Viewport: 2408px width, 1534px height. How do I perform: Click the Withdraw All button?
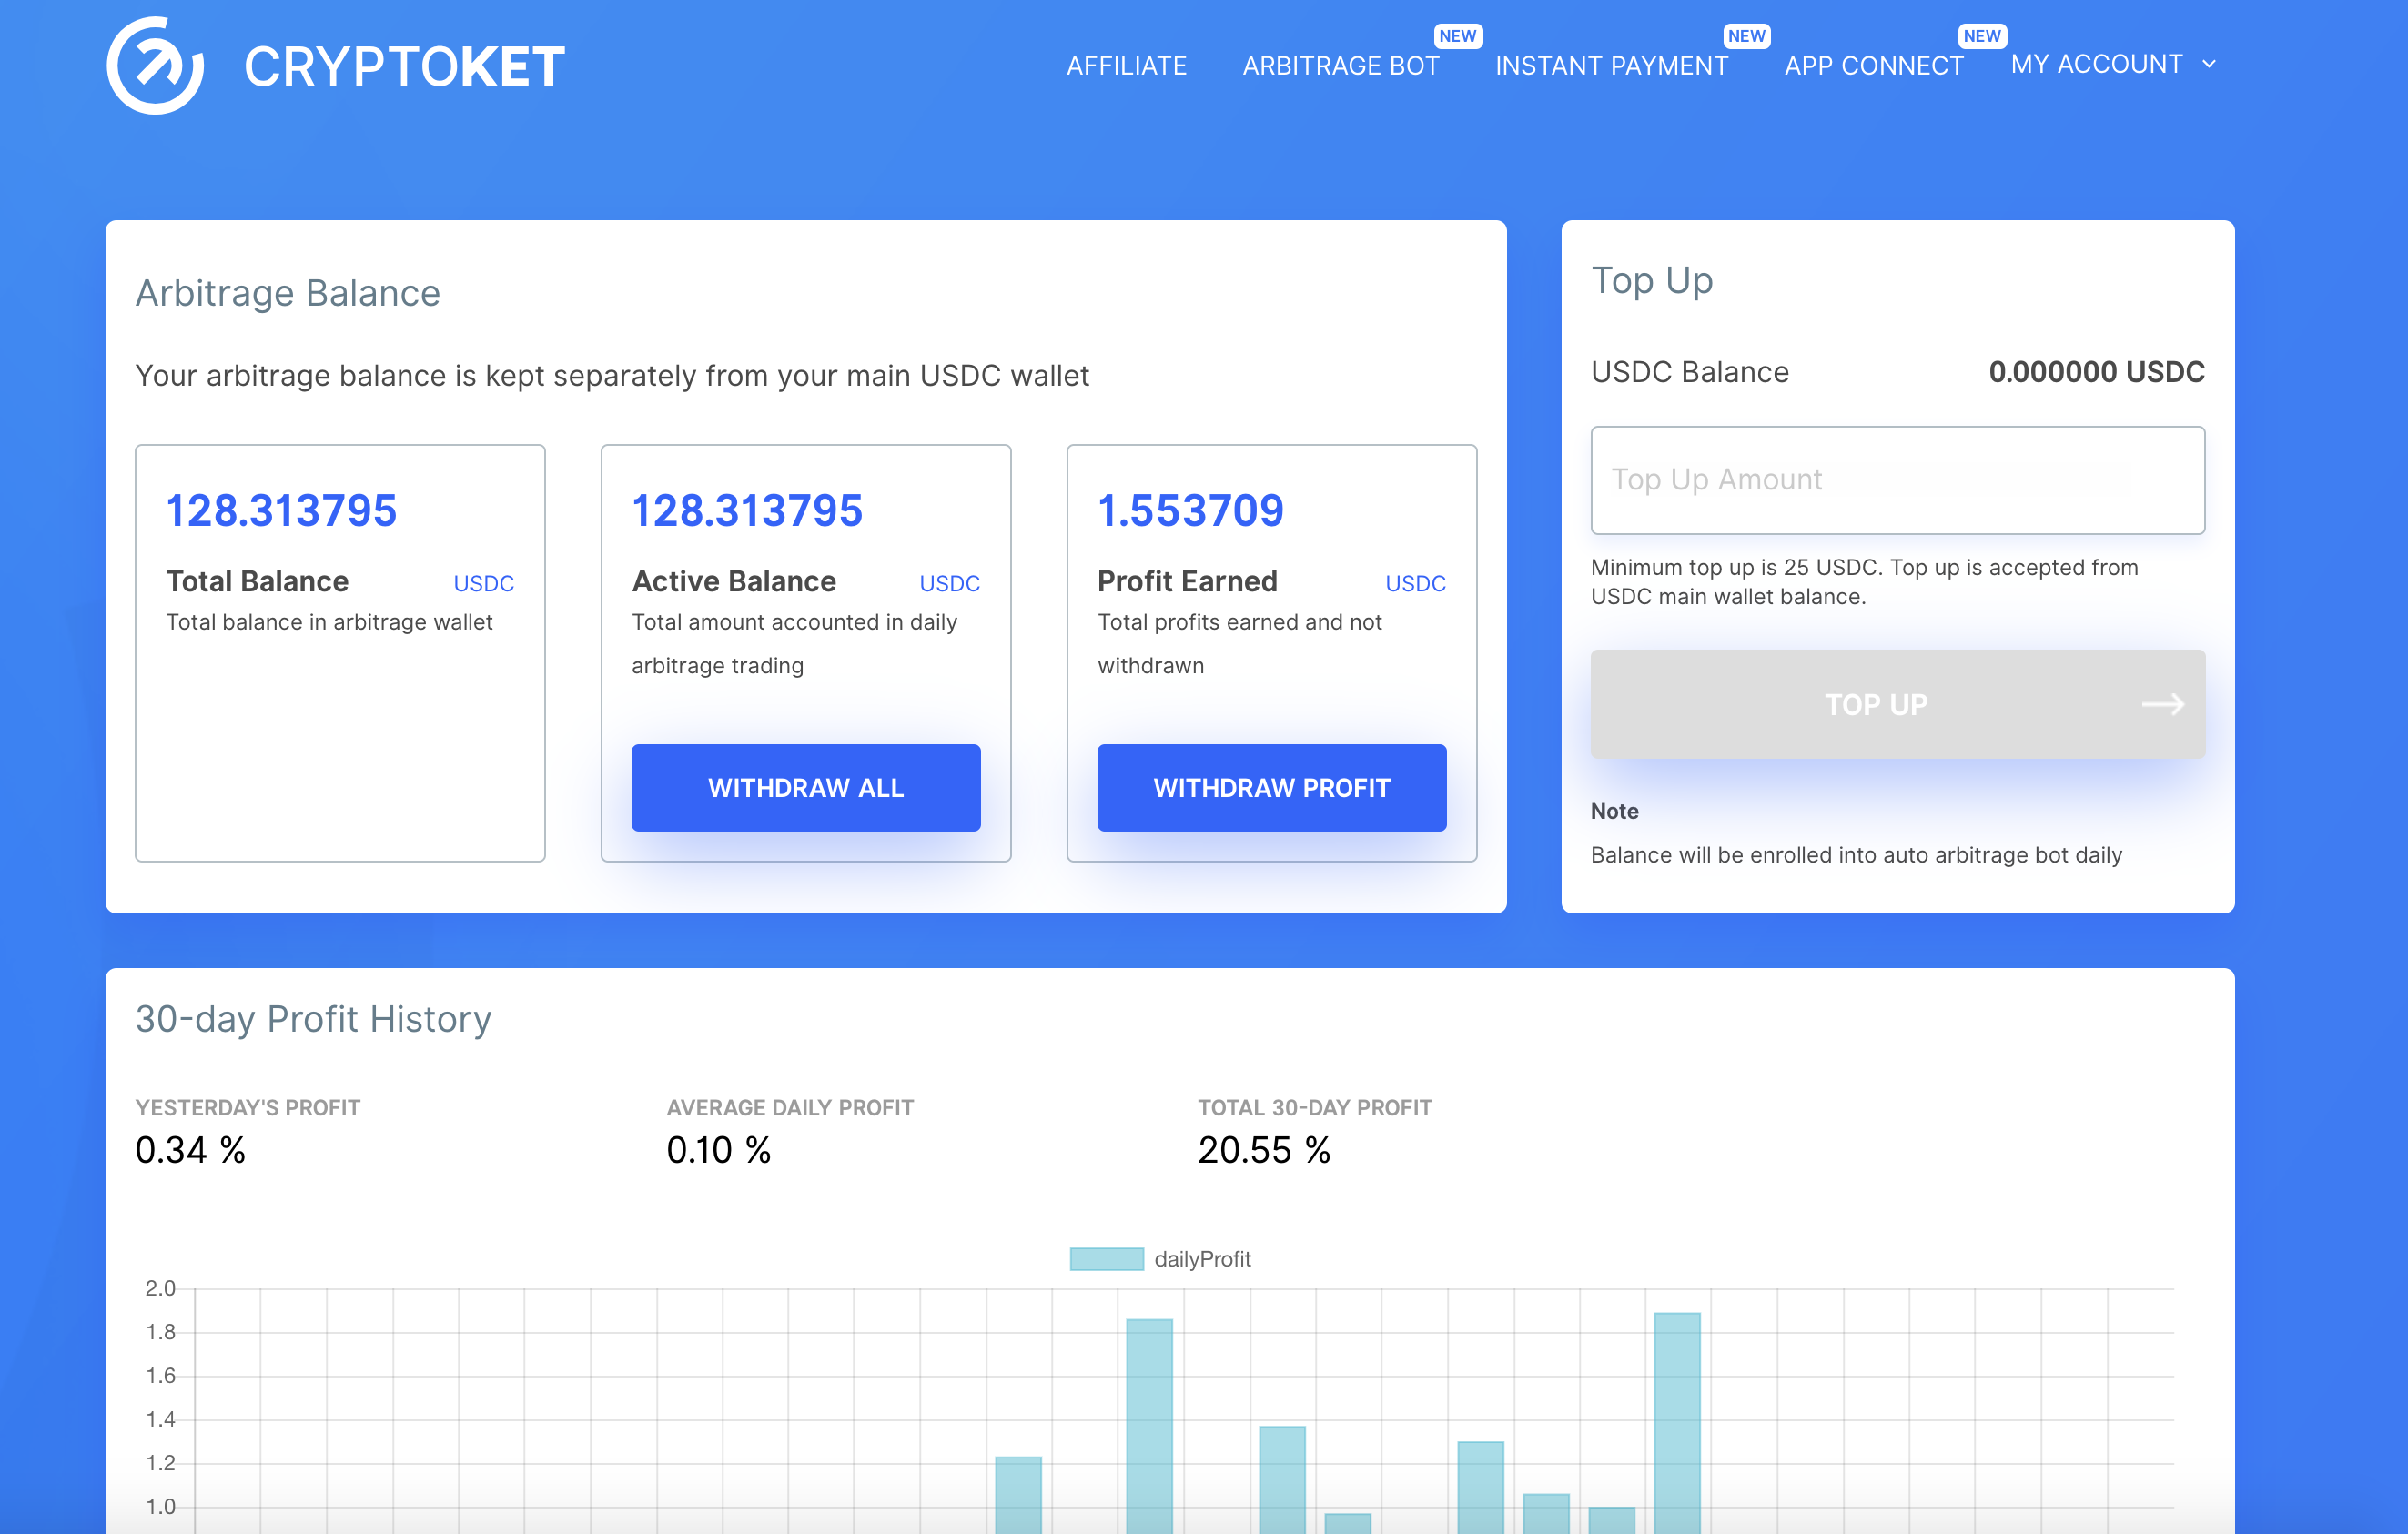[805, 787]
